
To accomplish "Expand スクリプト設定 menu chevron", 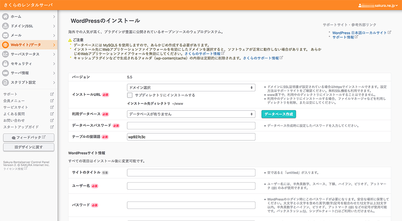I will click(x=54, y=82).
